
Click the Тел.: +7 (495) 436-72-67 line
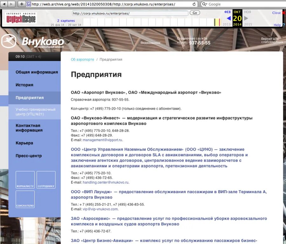(x=91, y=231)
